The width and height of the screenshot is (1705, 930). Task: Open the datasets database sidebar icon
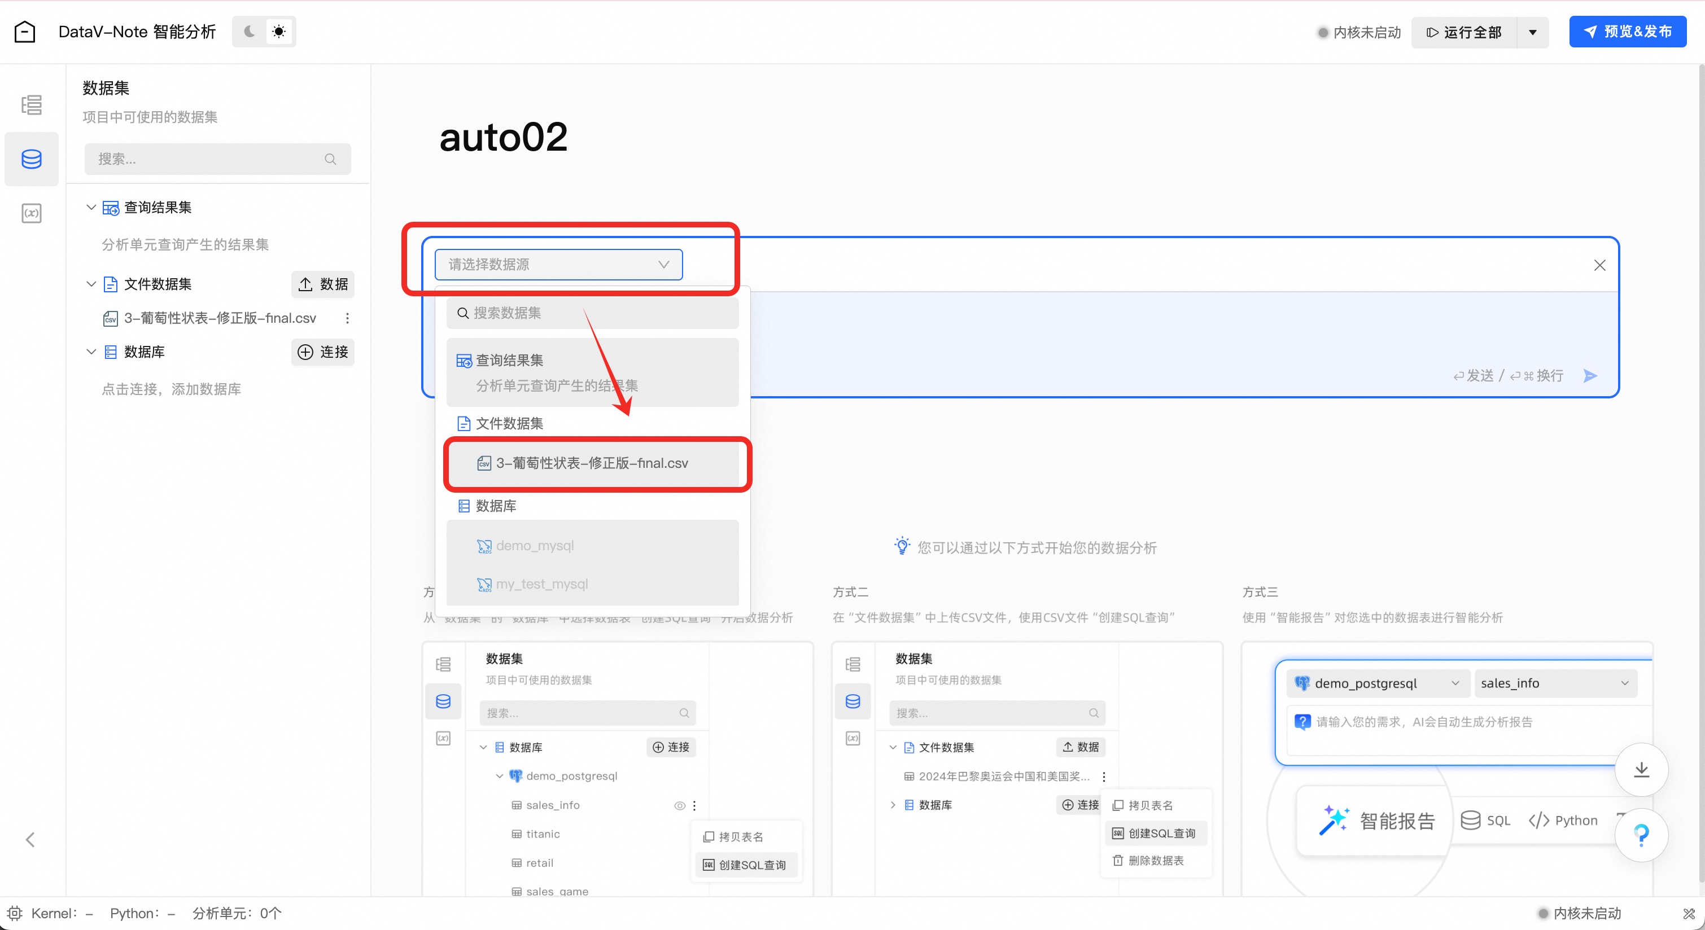(x=31, y=159)
